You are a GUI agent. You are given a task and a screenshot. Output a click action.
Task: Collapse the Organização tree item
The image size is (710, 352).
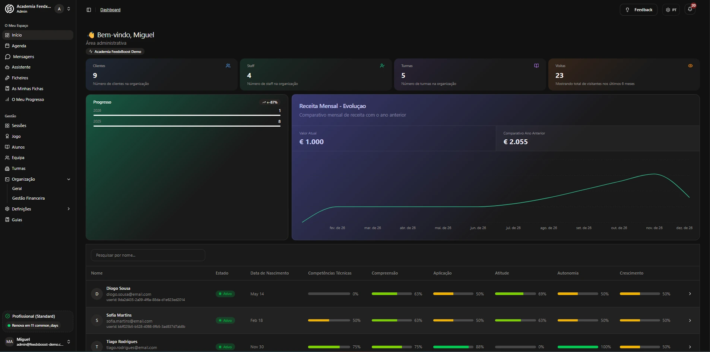click(69, 179)
